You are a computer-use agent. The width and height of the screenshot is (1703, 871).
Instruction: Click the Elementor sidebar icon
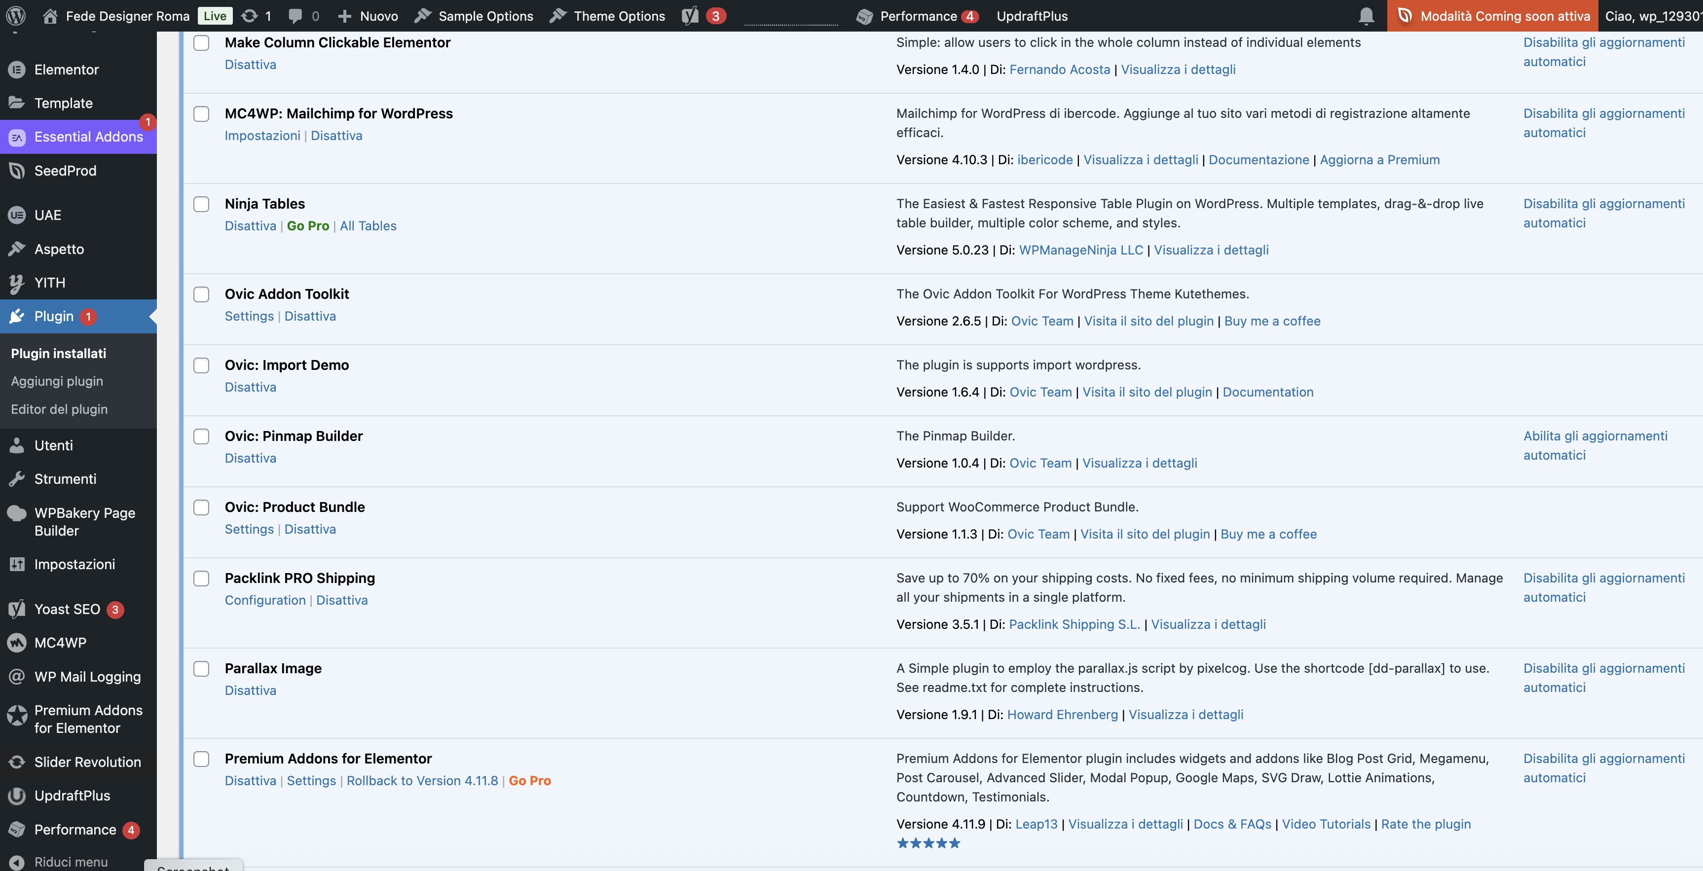17,70
